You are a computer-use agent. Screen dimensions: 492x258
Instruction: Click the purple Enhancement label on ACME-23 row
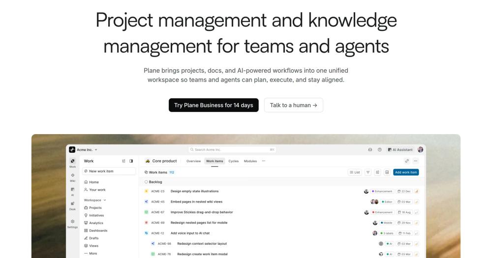(382, 191)
